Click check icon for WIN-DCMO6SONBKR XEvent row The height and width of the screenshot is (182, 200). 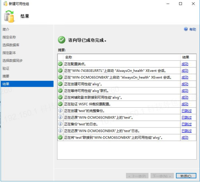[x=60, y=77]
